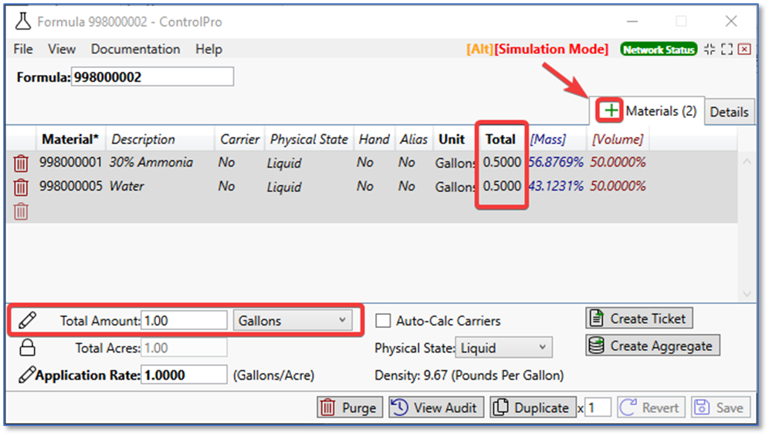Image resolution: width=769 pixels, height=436 pixels.
Task: Click the collapse arrows icon in the menu bar
Action: click(x=710, y=49)
